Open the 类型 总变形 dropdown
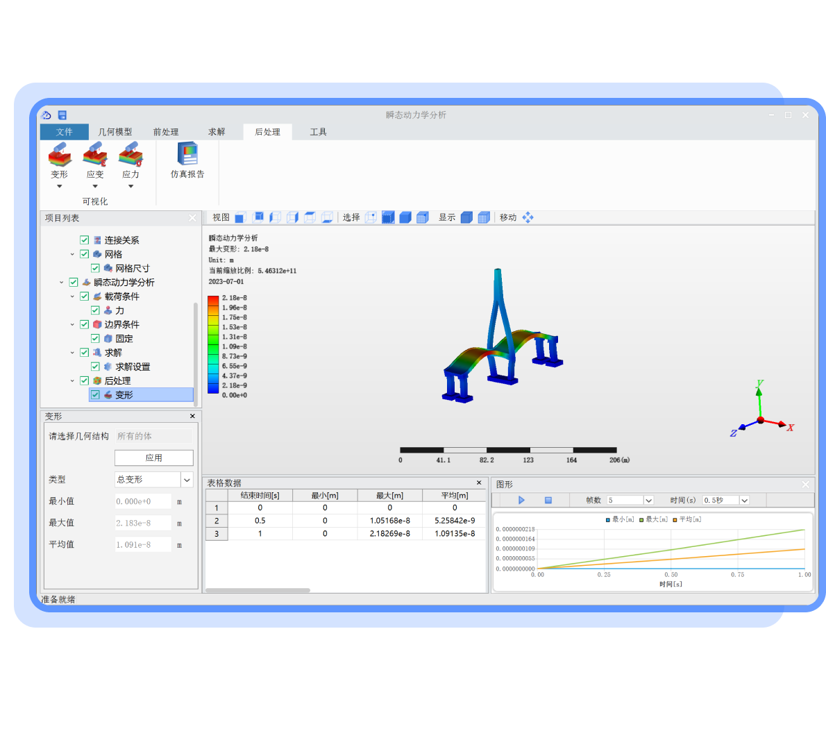The image size is (826, 738). click(x=187, y=480)
